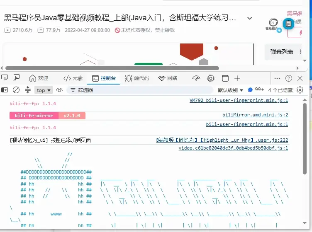Click the console scrollbar up arrow
The image size is (312, 232).
point(305,100)
